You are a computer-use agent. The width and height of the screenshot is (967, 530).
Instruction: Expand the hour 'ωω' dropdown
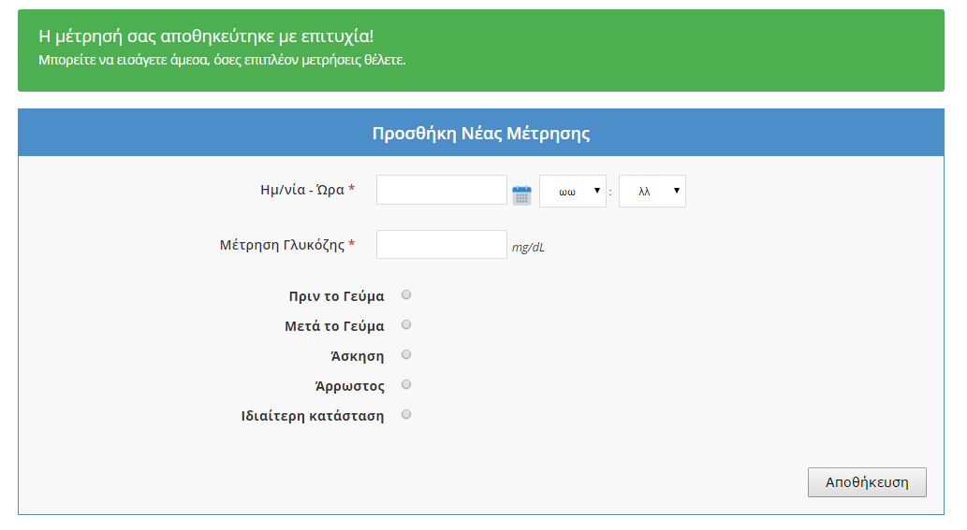pos(573,191)
